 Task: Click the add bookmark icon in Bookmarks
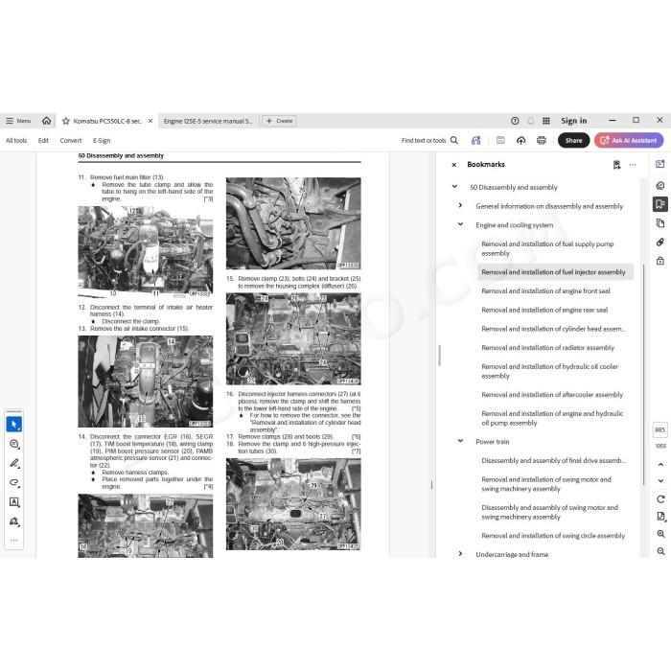click(x=616, y=165)
